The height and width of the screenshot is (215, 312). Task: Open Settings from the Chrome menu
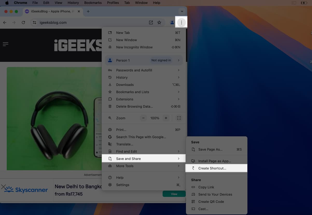(x=144, y=185)
